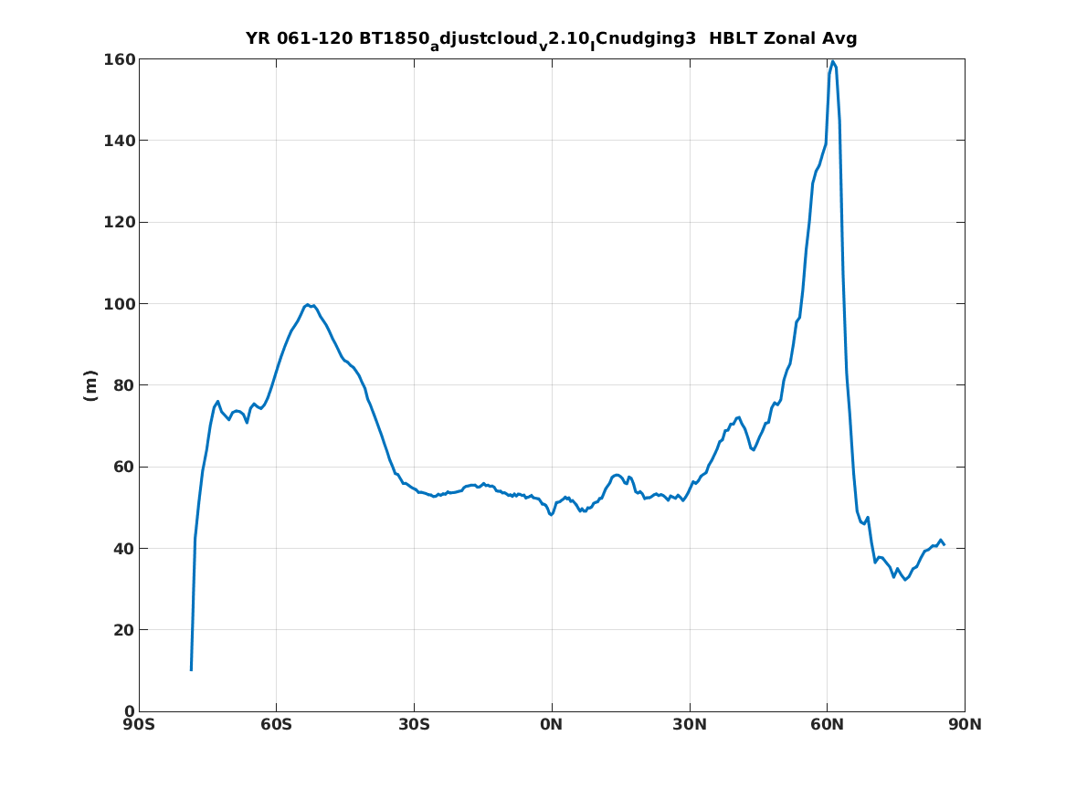Click the '20' y-axis tick label
The width and height of the screenshot is (1066, 799).
[124, 630]
